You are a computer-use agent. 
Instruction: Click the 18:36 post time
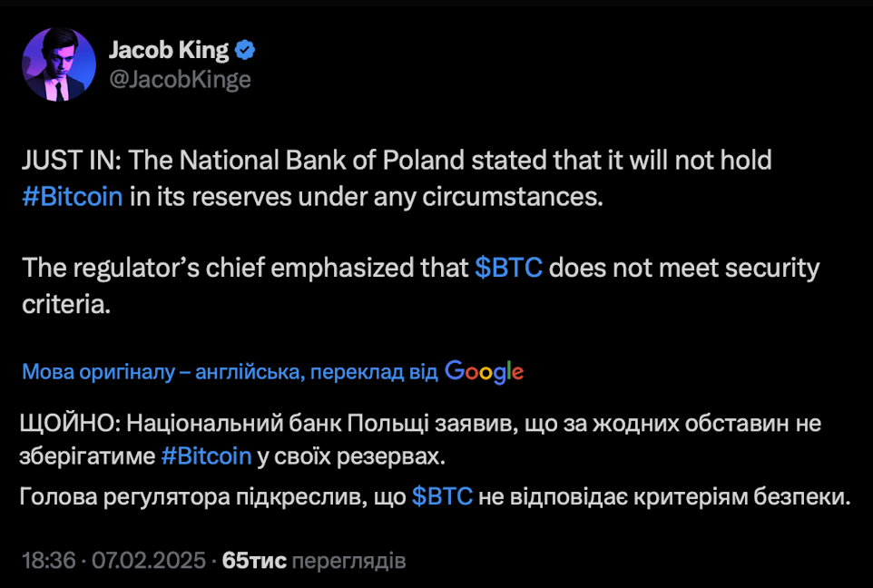[x=49, y=560]
